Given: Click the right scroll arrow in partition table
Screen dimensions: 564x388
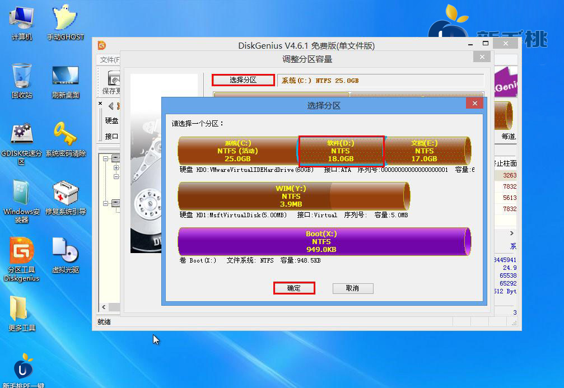Looking at the screenshot, I should [x=511, y=233].
